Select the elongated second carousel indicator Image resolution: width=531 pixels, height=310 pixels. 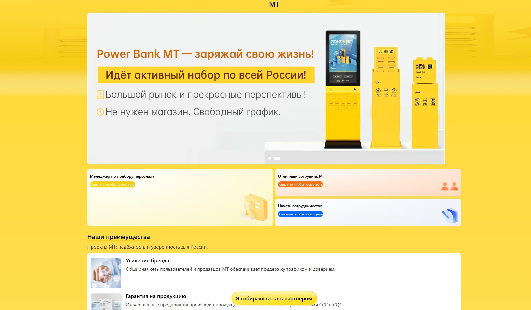[x=277, y=158]
